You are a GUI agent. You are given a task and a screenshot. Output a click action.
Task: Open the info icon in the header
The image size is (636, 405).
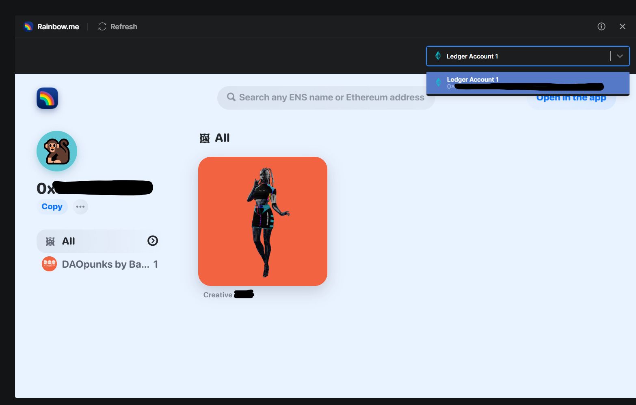pos(601,27)
